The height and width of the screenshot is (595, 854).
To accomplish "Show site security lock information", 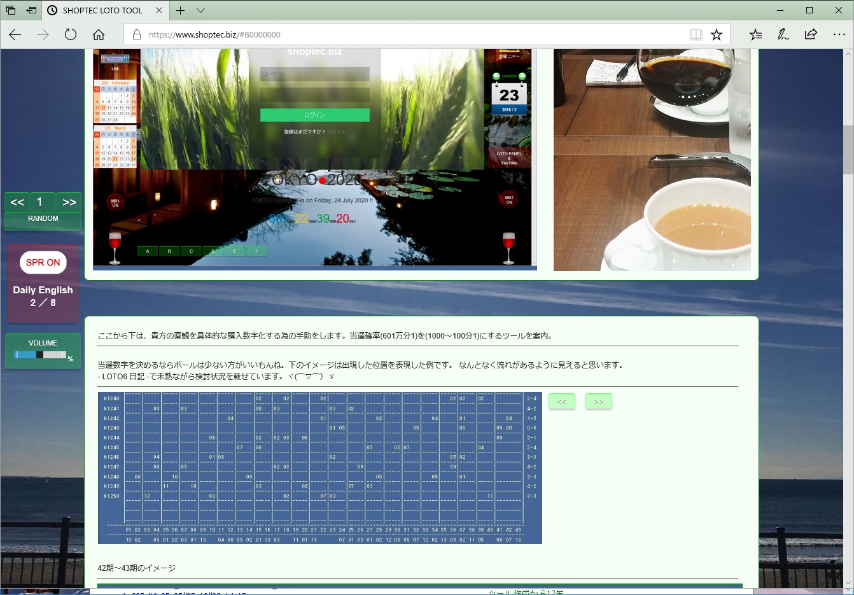I will pyautogui.click(x=136, y=34).
